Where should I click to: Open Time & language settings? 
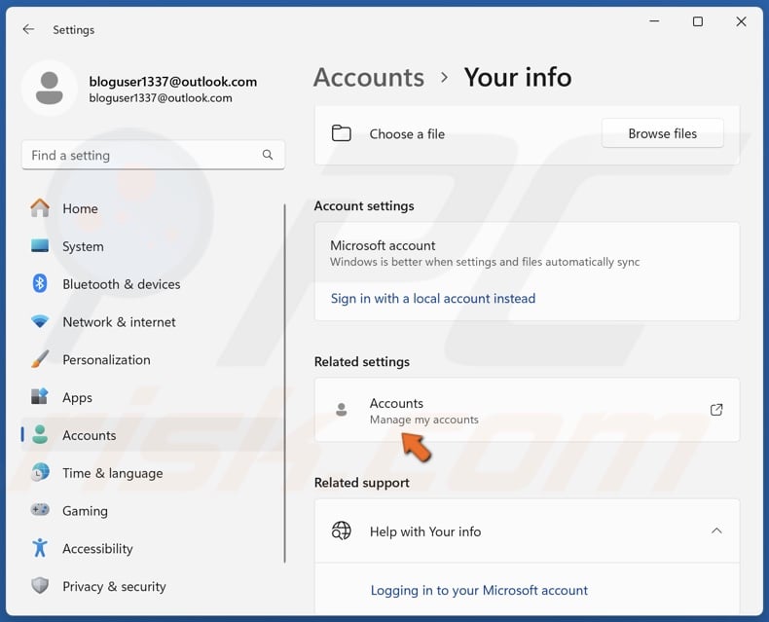click(x=153, y=473)
